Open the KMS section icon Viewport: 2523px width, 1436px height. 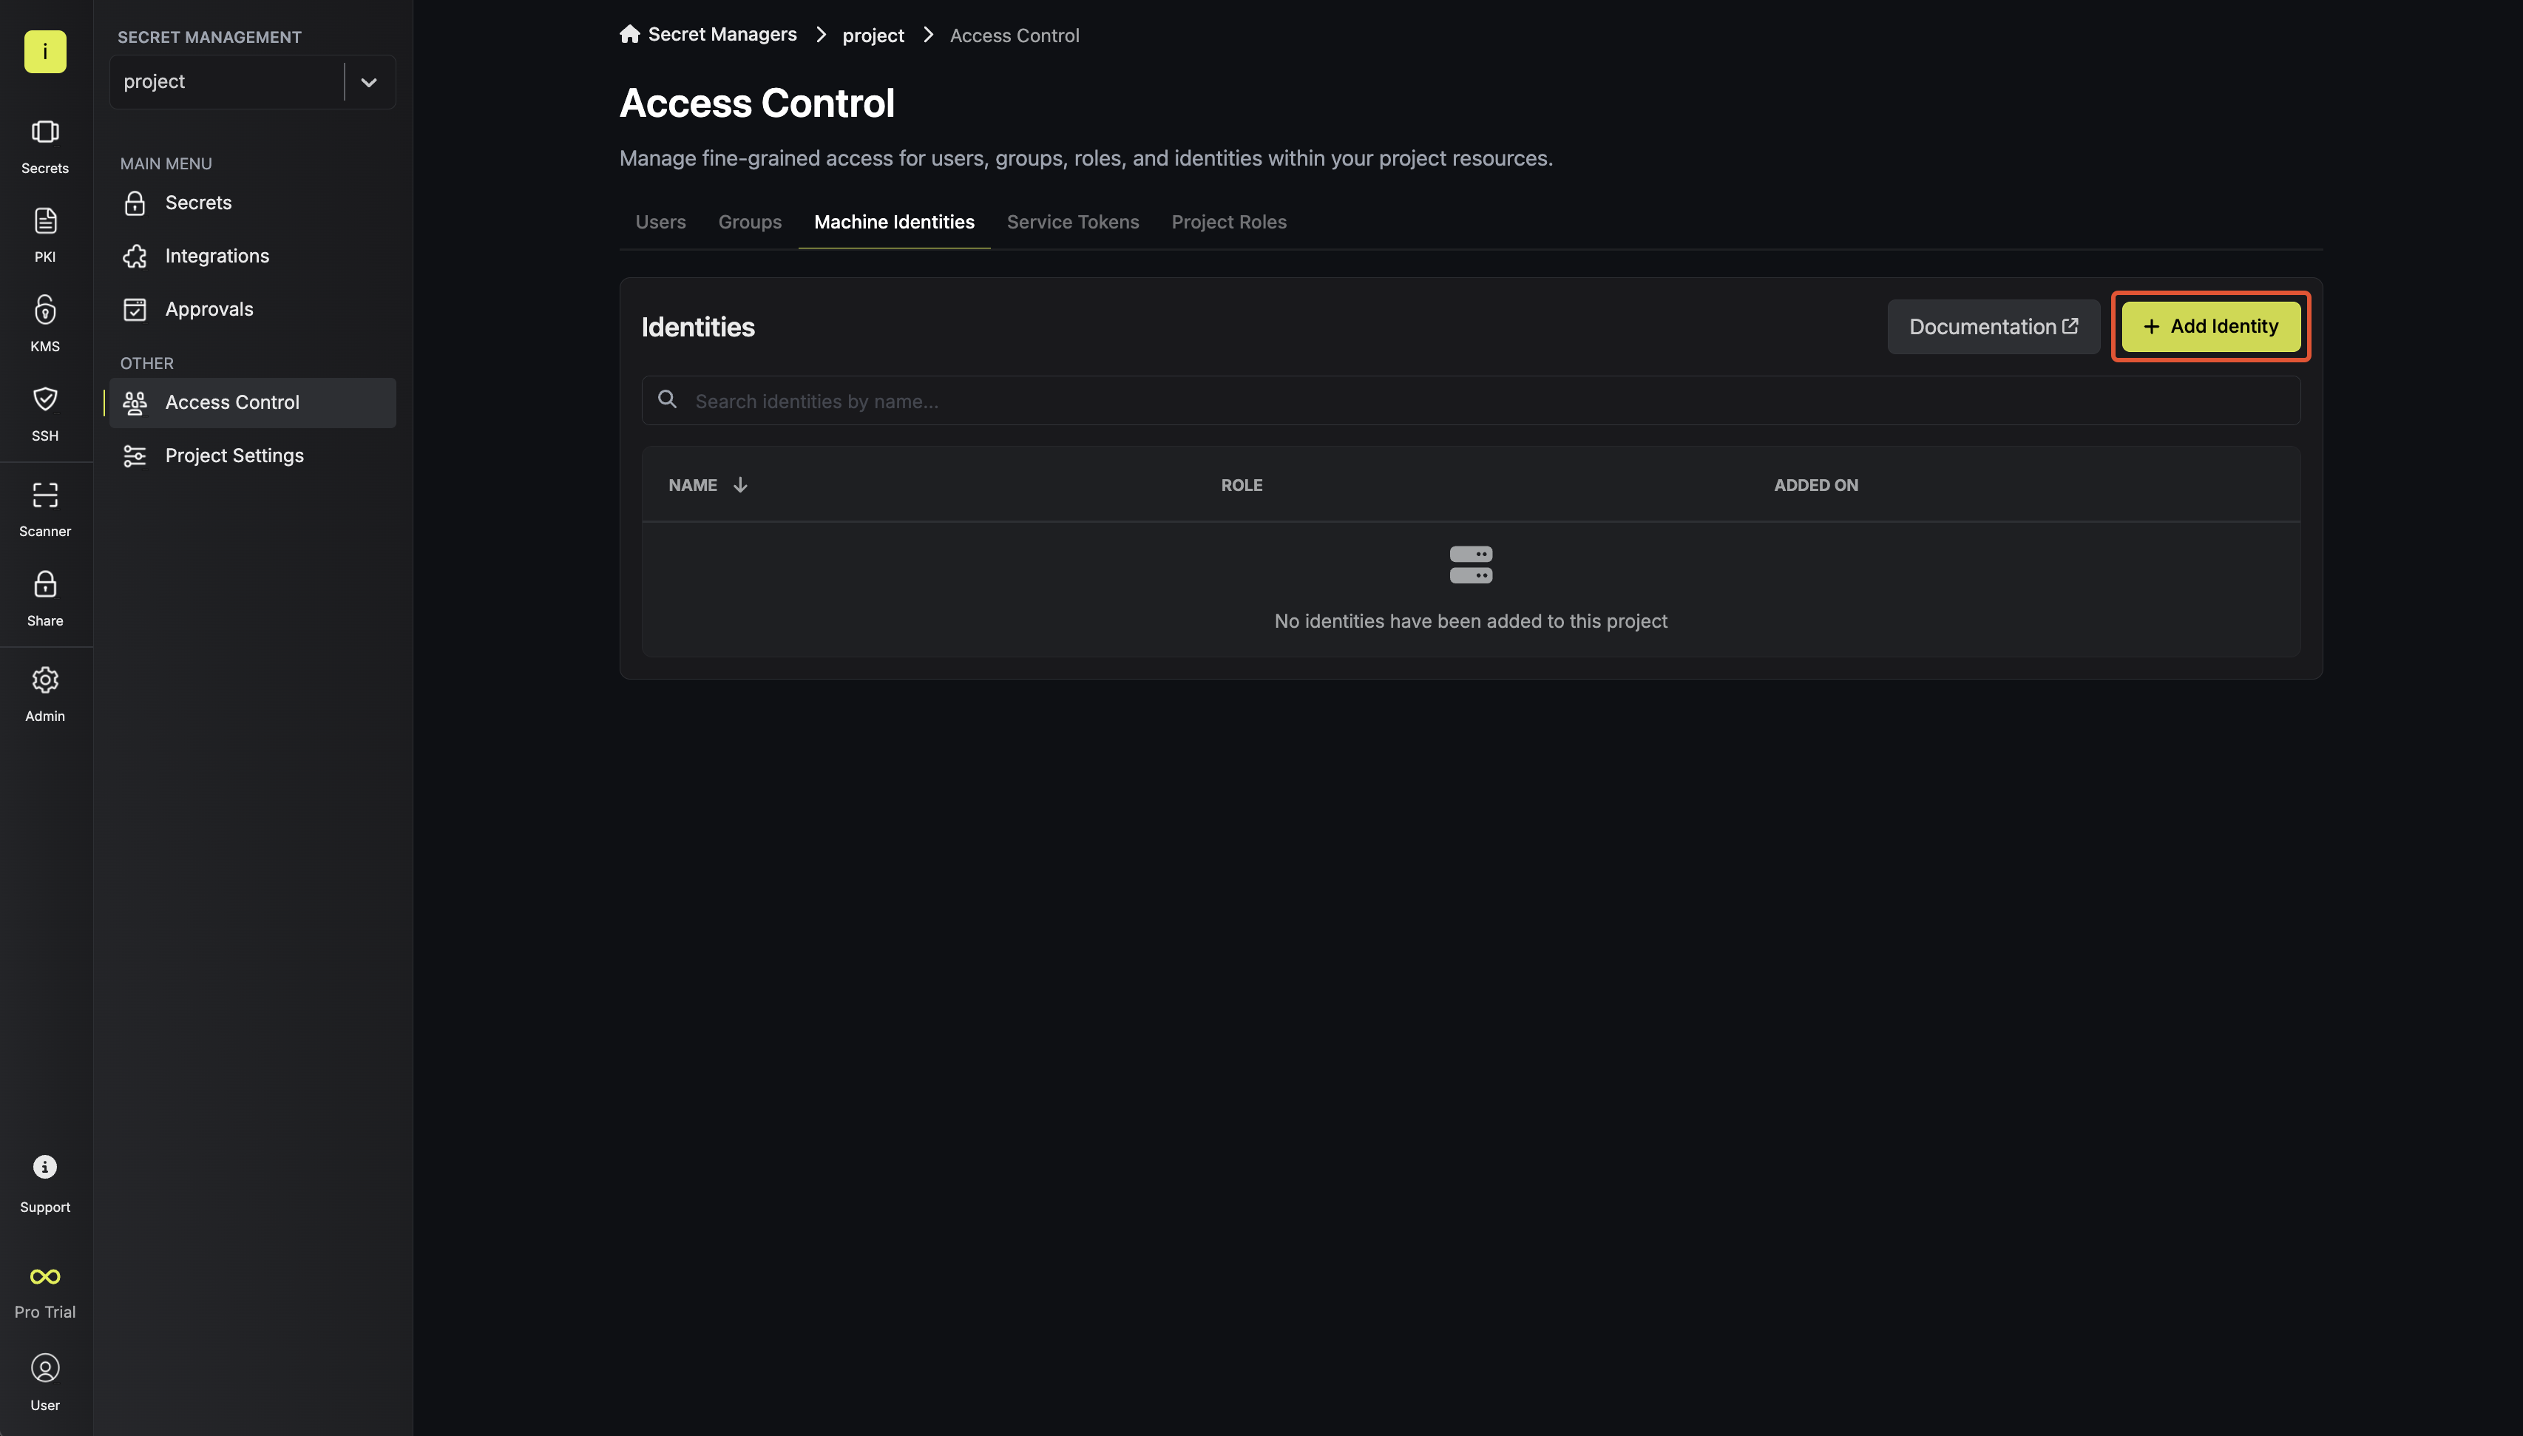(x=44, y=322)
